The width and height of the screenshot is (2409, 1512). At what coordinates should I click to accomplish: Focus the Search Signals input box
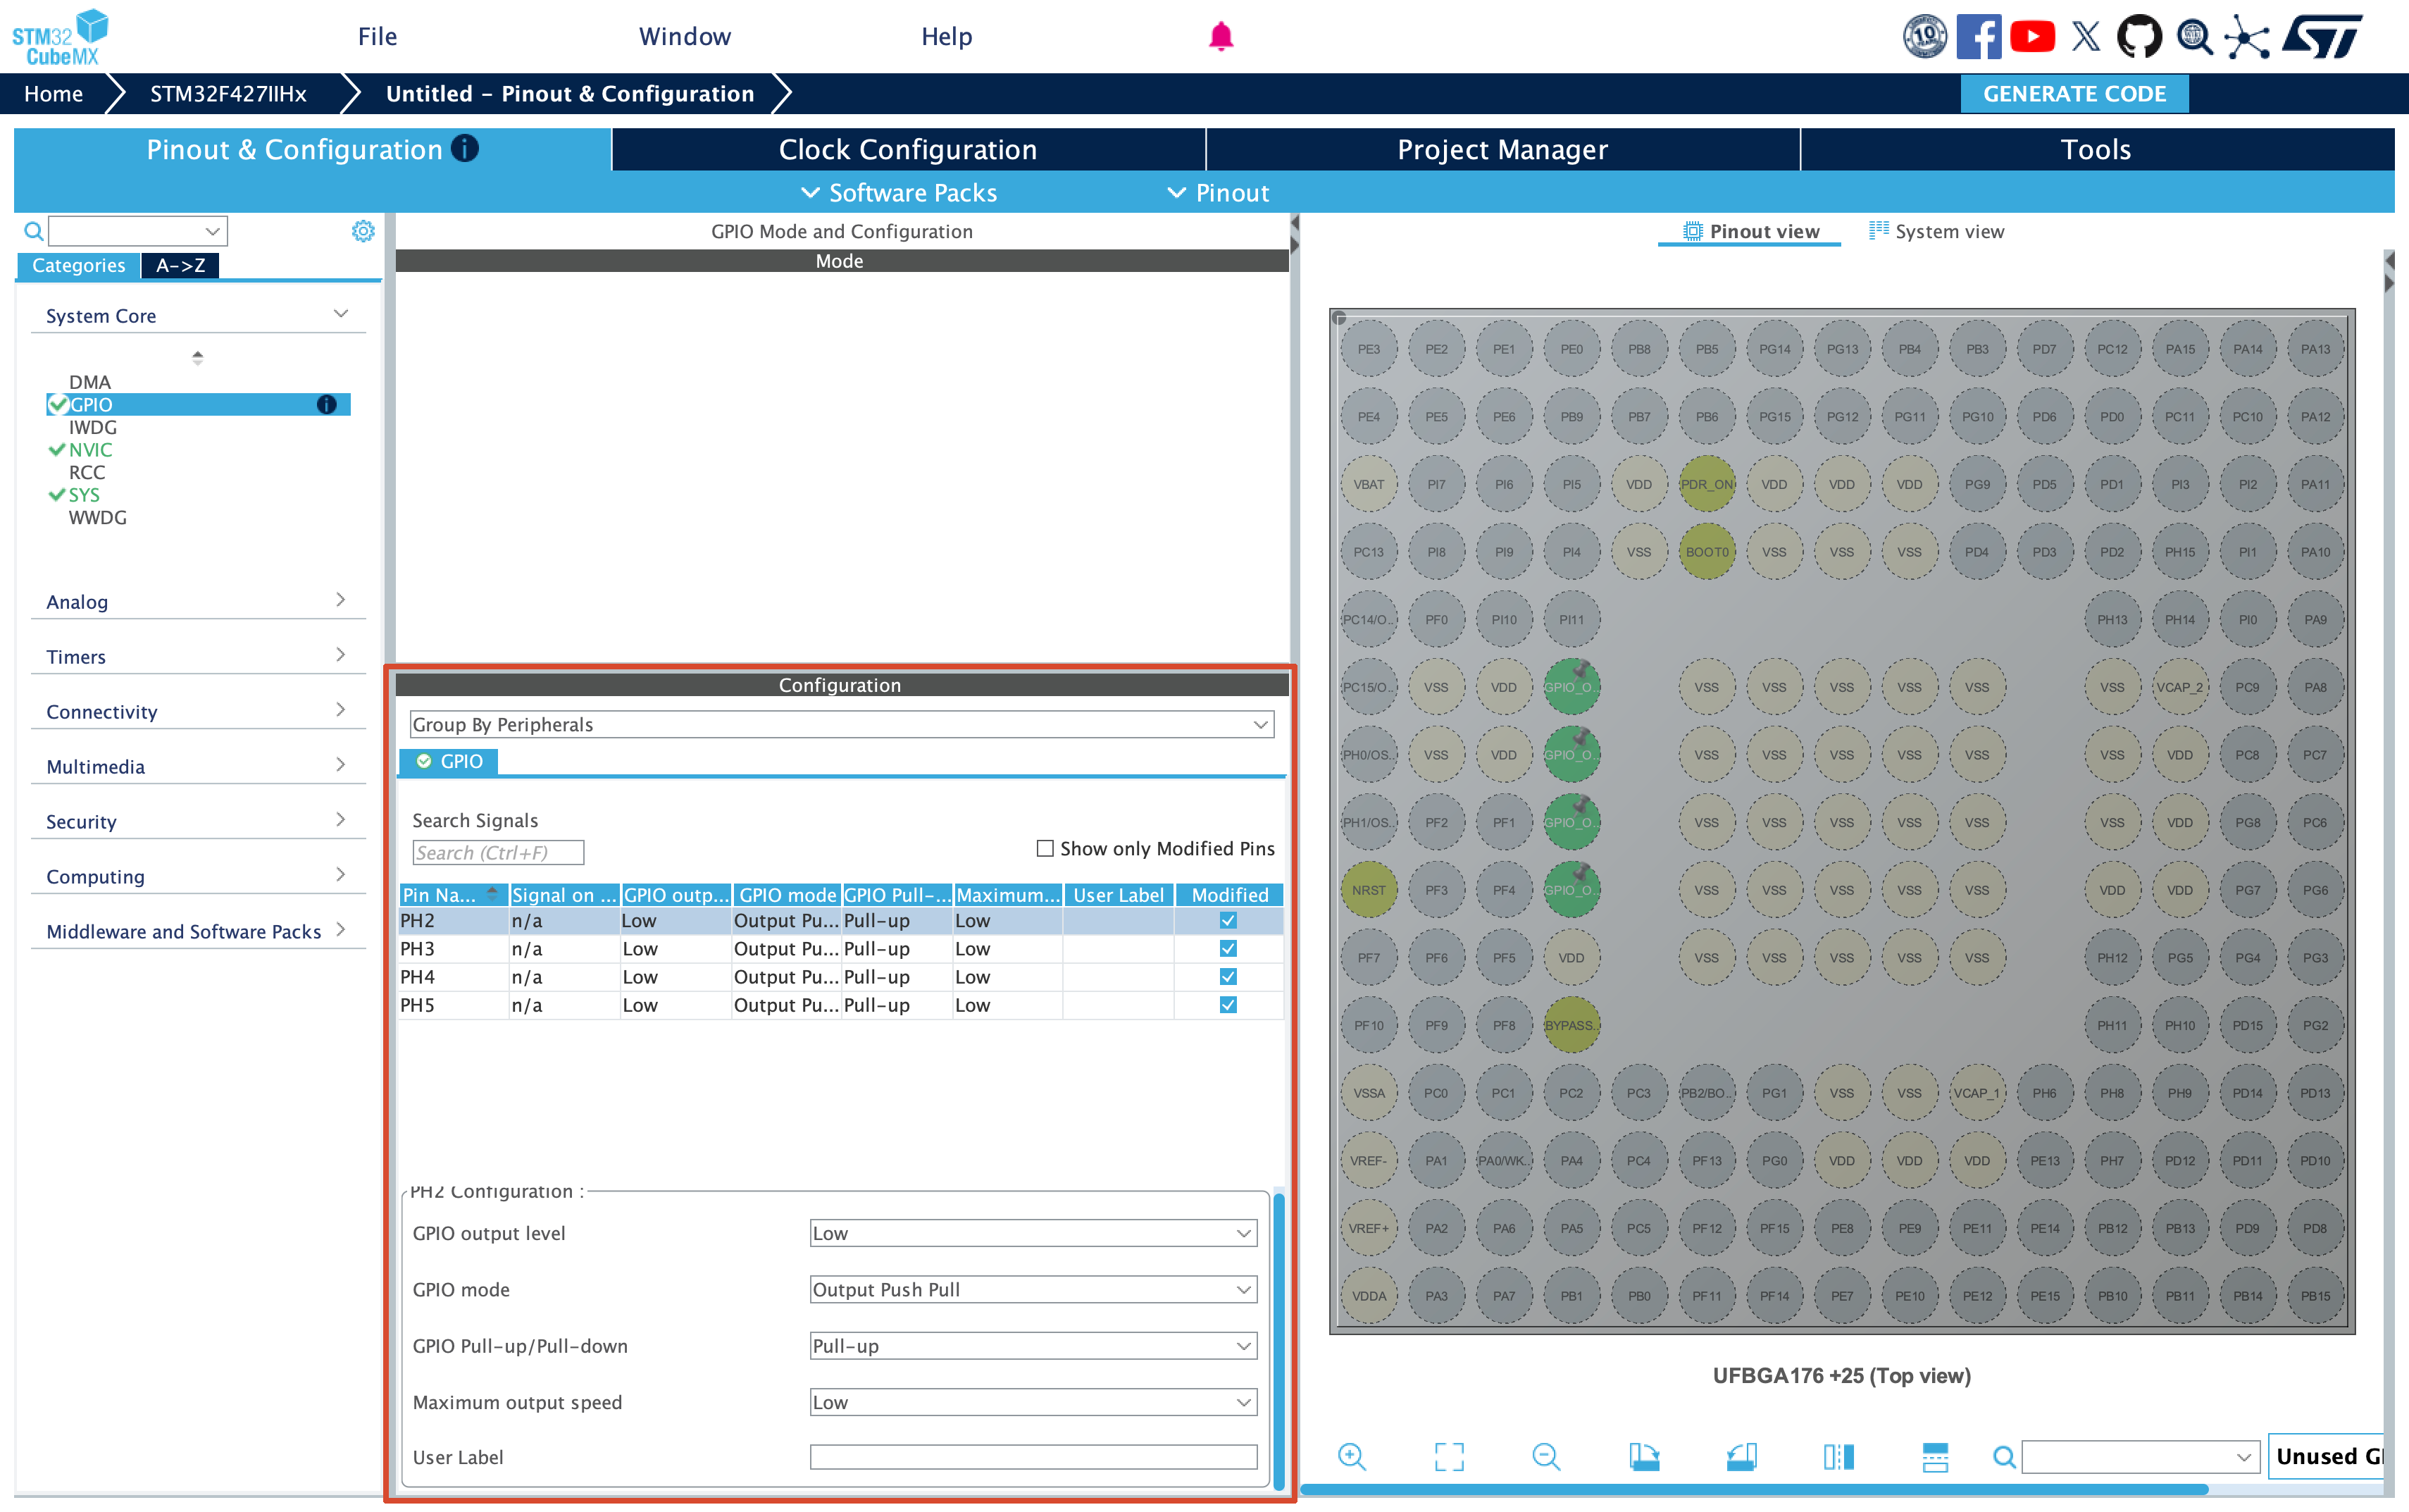[x=498, y=852]
